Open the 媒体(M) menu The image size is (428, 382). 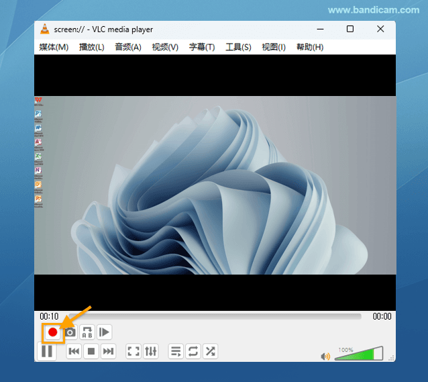point(54,47)
